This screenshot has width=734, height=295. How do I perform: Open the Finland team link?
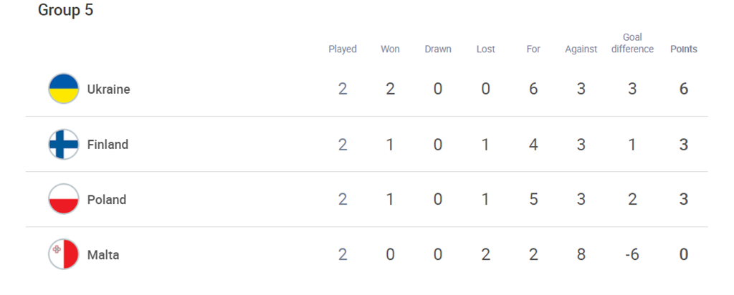pyautogui.click(x=108, y=145)
